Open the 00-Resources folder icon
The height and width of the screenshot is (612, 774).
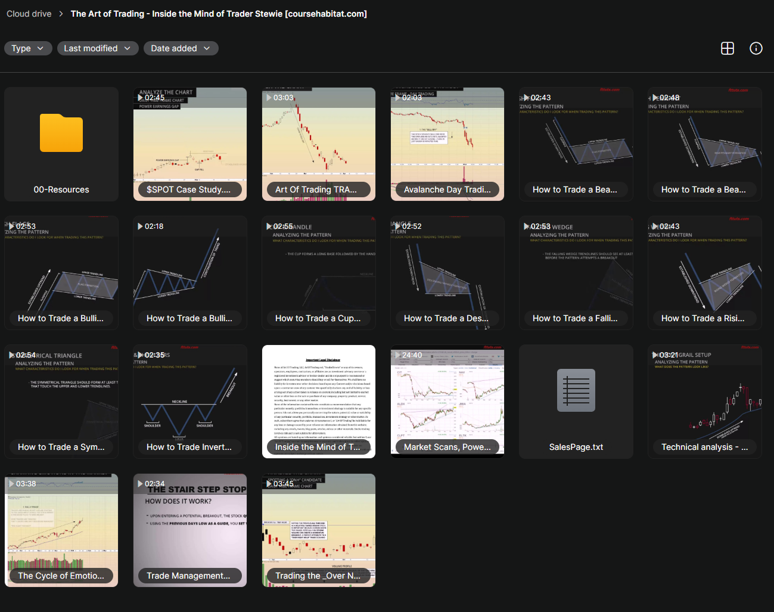pos(61,133)
